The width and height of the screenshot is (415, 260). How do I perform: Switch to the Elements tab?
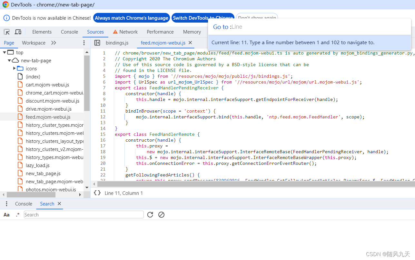42,32
